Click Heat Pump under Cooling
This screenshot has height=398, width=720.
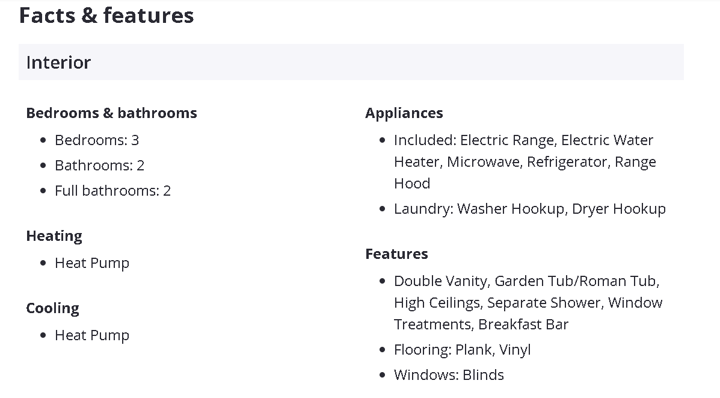(92, 335)
